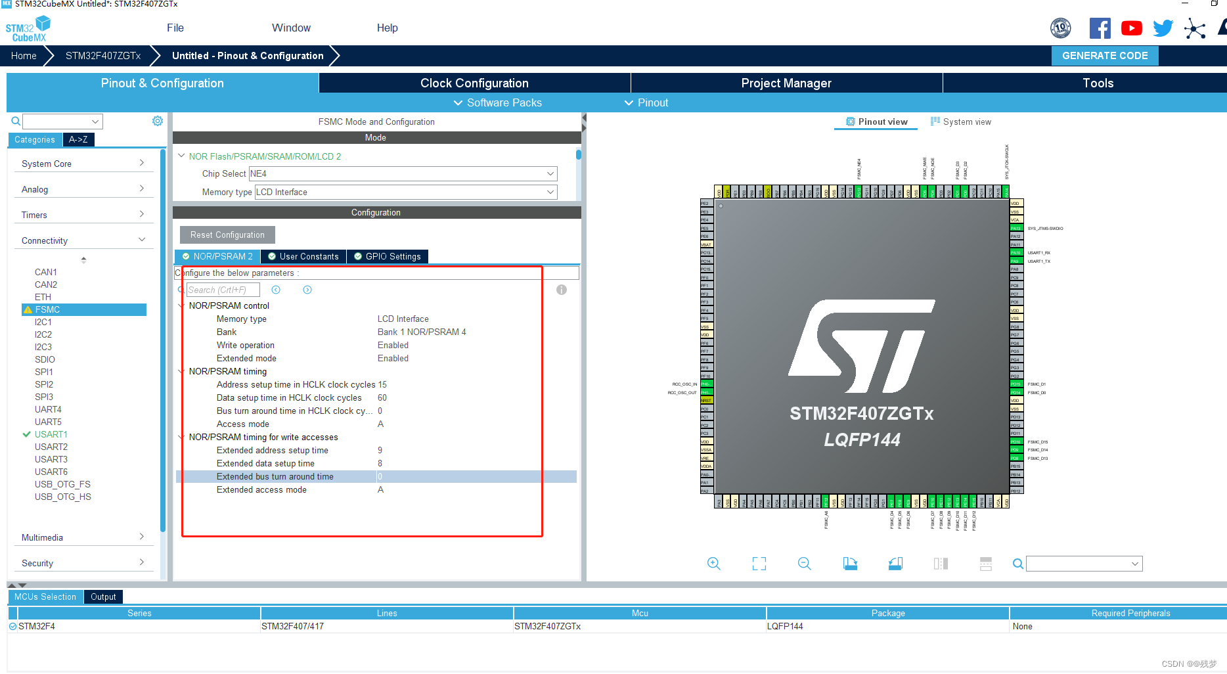This screenshot has width=1227, height=674.
Task: Open the Chip Select NE4 dropdown
Action: 550,173
